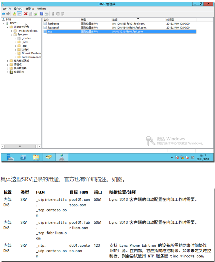Sort by the 时间戳 column header
Image resolution: width=215 pixels, height=262 pixels.
tap(181, 20)
